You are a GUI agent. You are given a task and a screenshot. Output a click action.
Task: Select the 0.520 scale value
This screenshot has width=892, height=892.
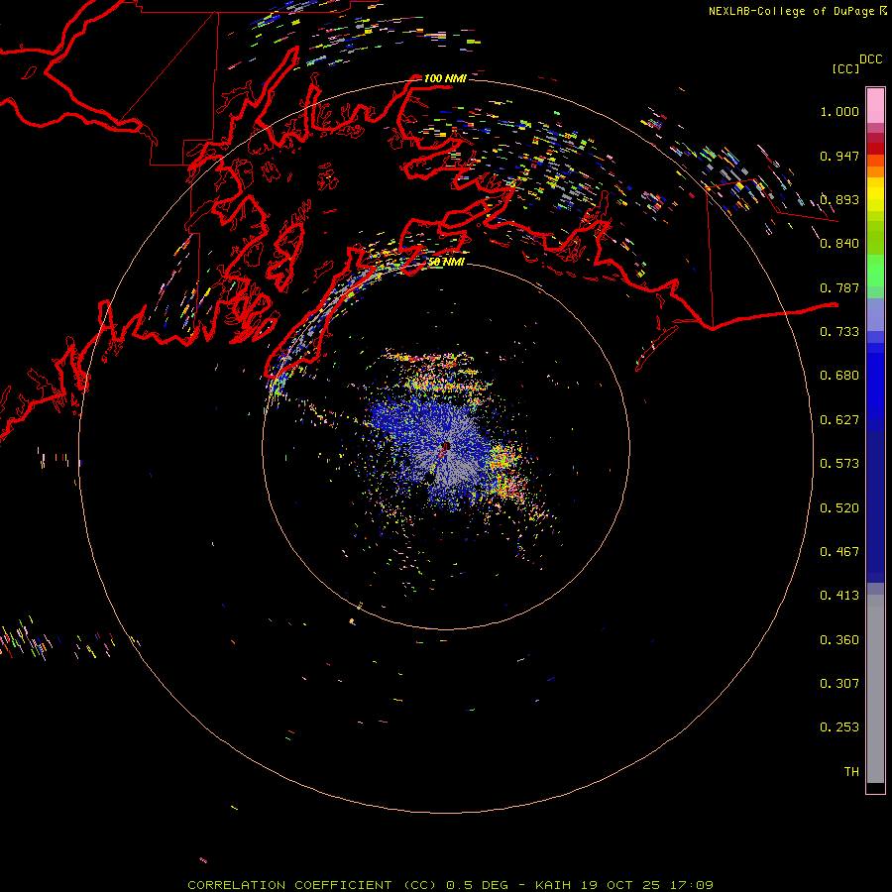pyautogui.click(x=839, y=508)
